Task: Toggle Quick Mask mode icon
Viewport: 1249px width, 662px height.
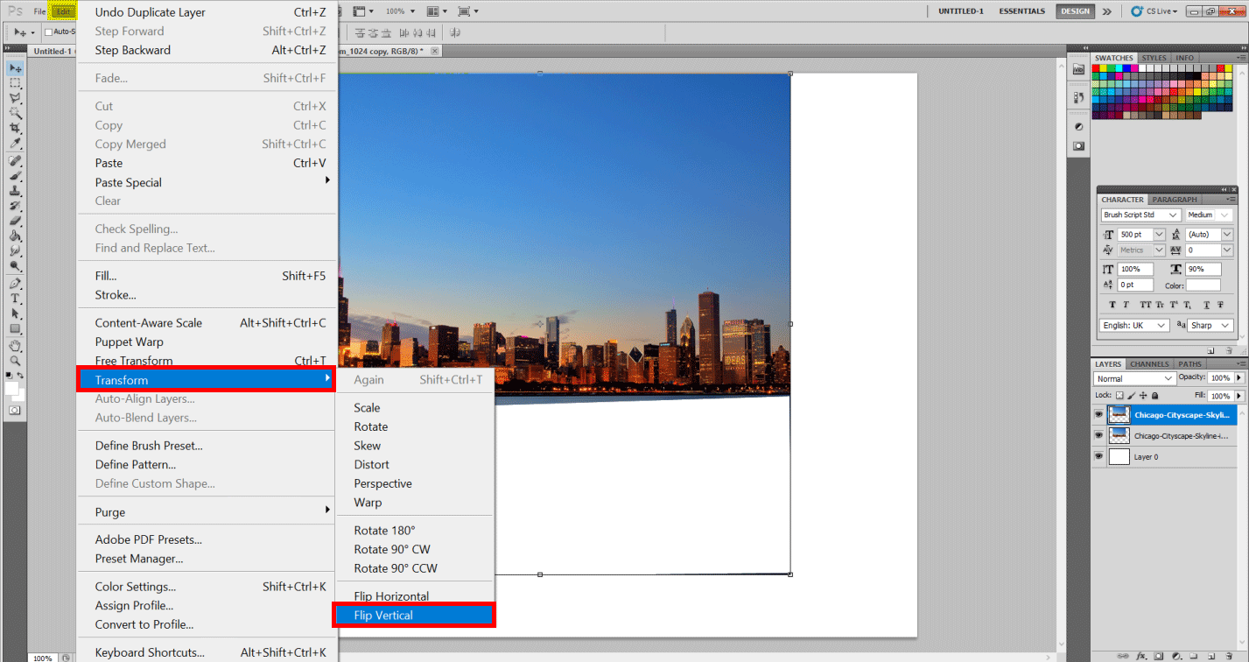Action: coord(15,410)
